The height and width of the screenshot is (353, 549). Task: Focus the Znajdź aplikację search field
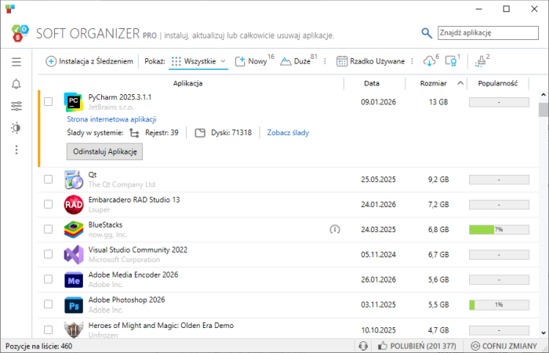[x=488, y=33]
